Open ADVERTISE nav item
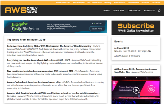The width and height of the screenshot is (164, 104). pos(149,10)
